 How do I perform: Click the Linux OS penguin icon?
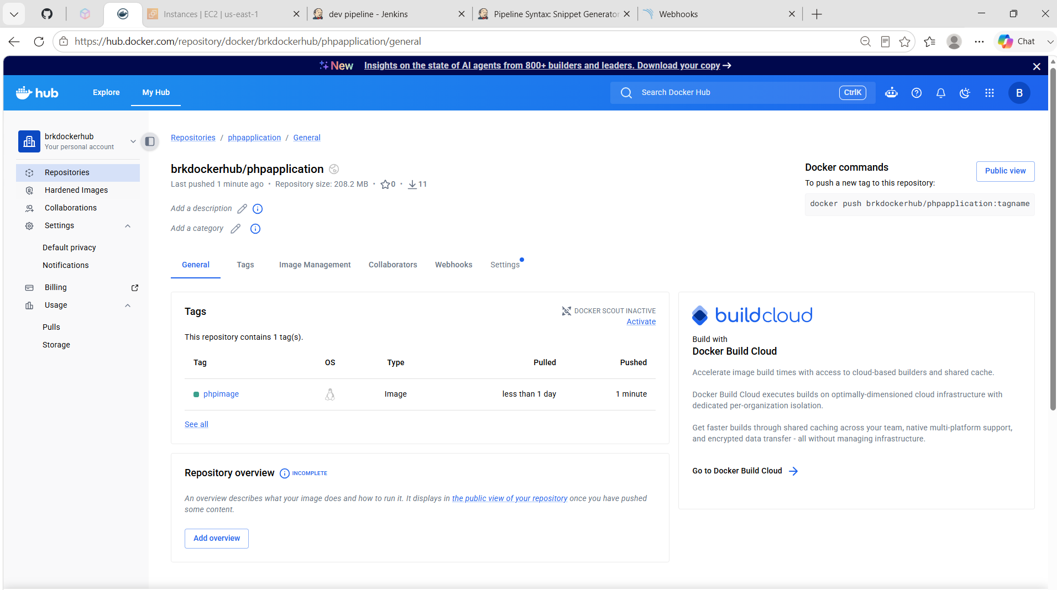[x=330, y=394]
